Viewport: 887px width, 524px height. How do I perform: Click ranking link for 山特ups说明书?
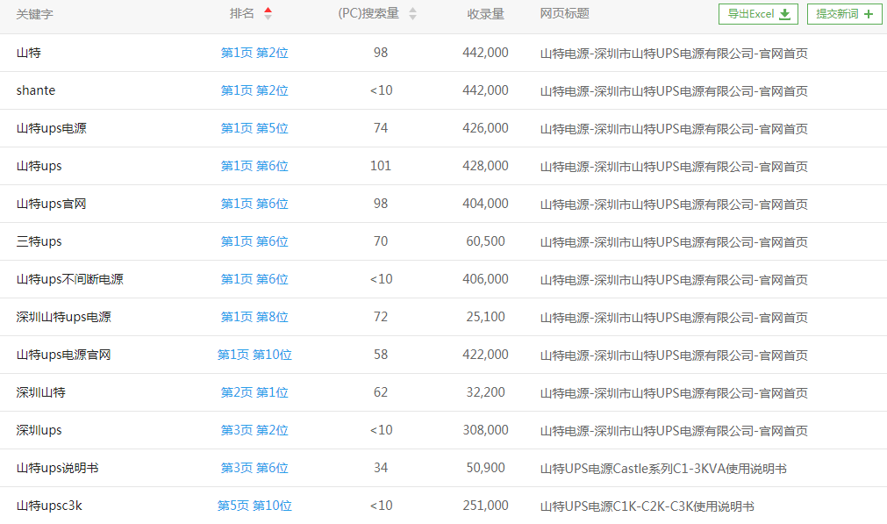(255, 468)
